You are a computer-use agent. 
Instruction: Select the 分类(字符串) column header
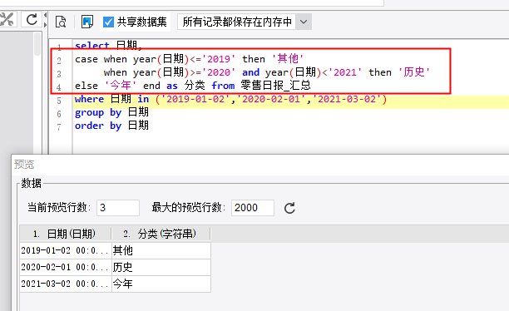[161, 234]
